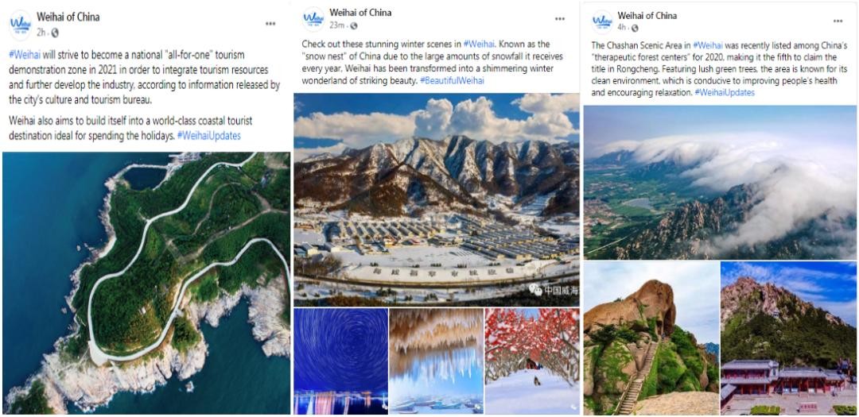Open the Weihai logo avatar on the 2h post

20,24
